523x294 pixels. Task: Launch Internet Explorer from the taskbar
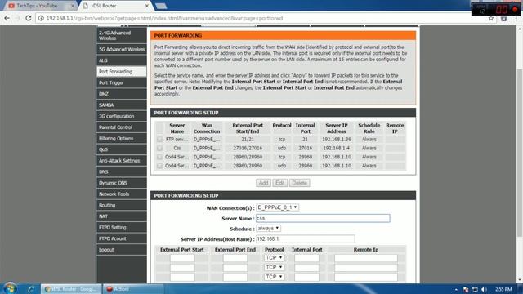pyautogui.click(x=31, y=289)
